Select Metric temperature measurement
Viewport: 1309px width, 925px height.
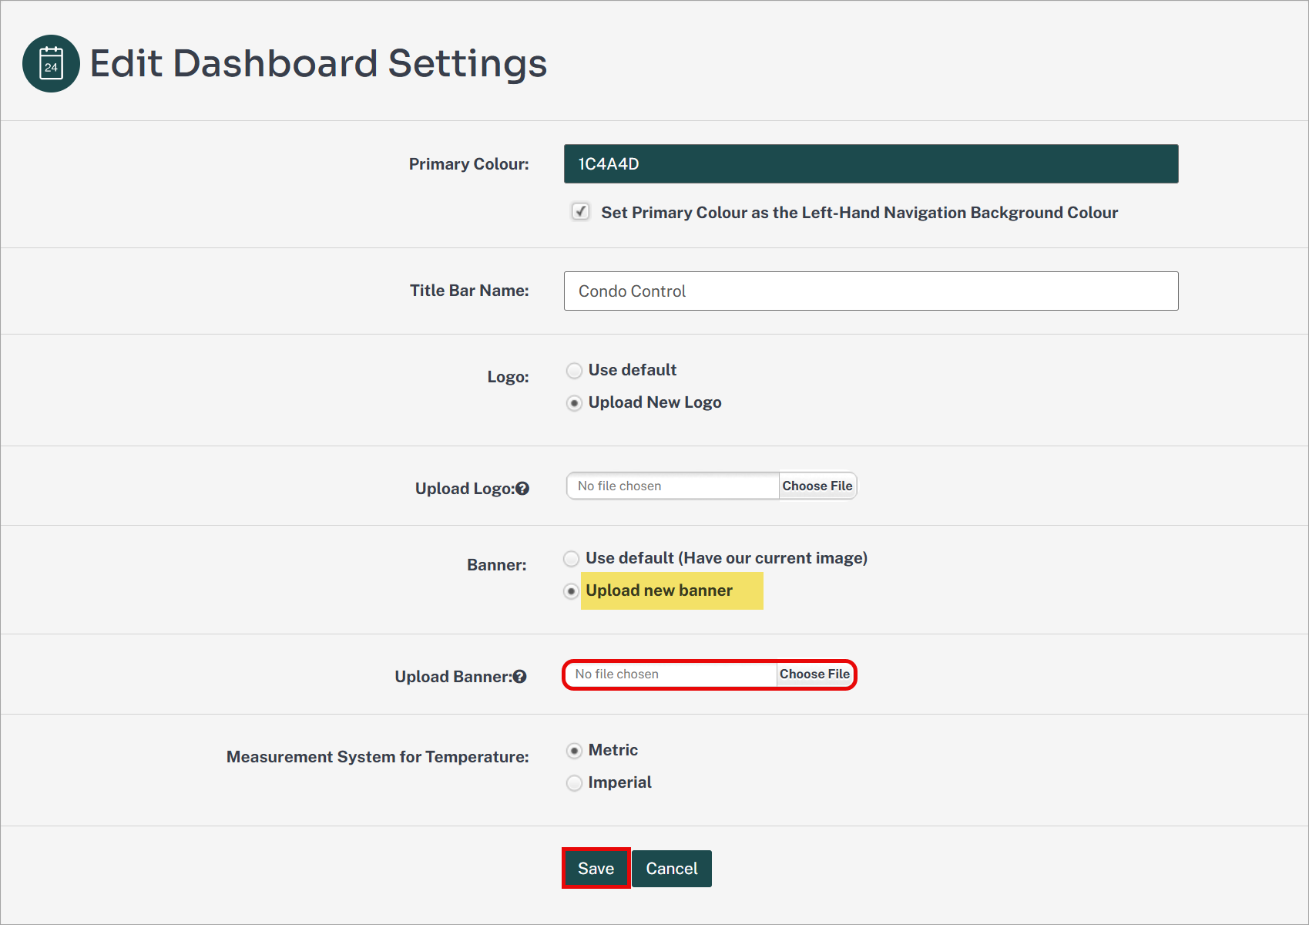[x=574, y=751]
